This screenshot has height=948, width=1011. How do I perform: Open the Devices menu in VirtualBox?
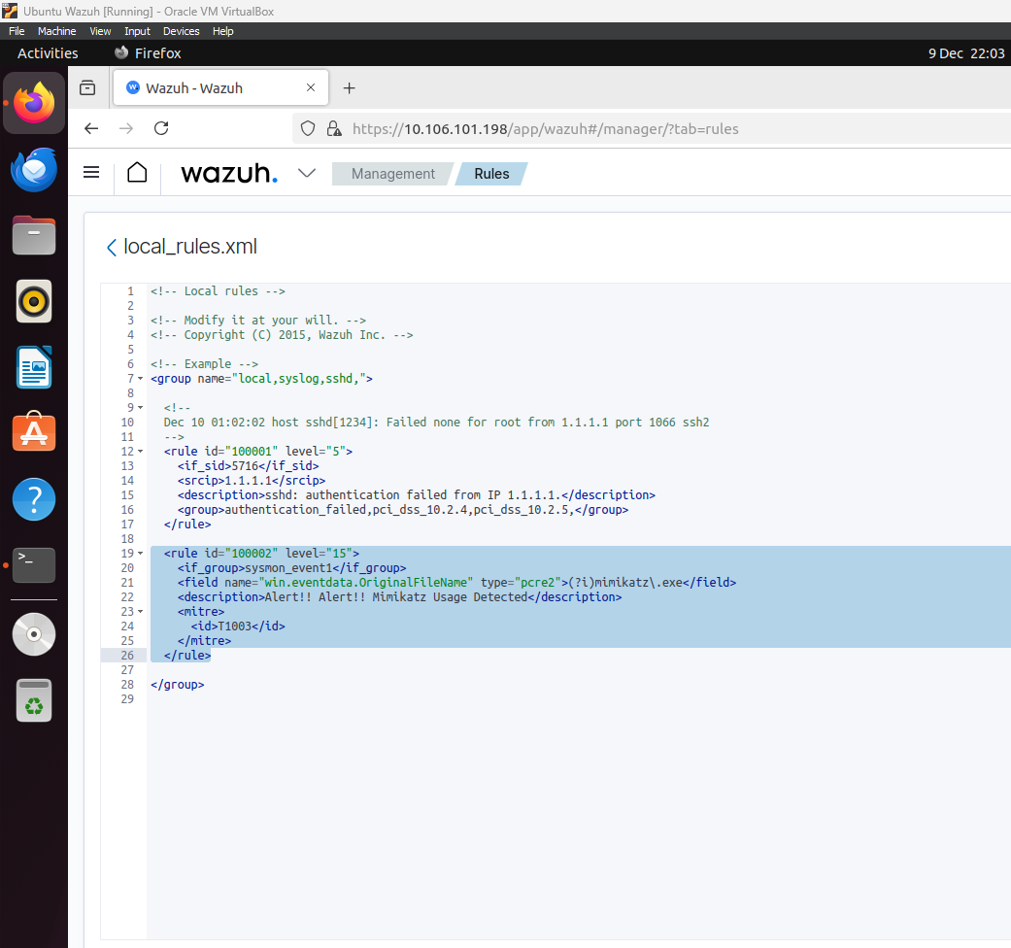click(x=181, y=31)
